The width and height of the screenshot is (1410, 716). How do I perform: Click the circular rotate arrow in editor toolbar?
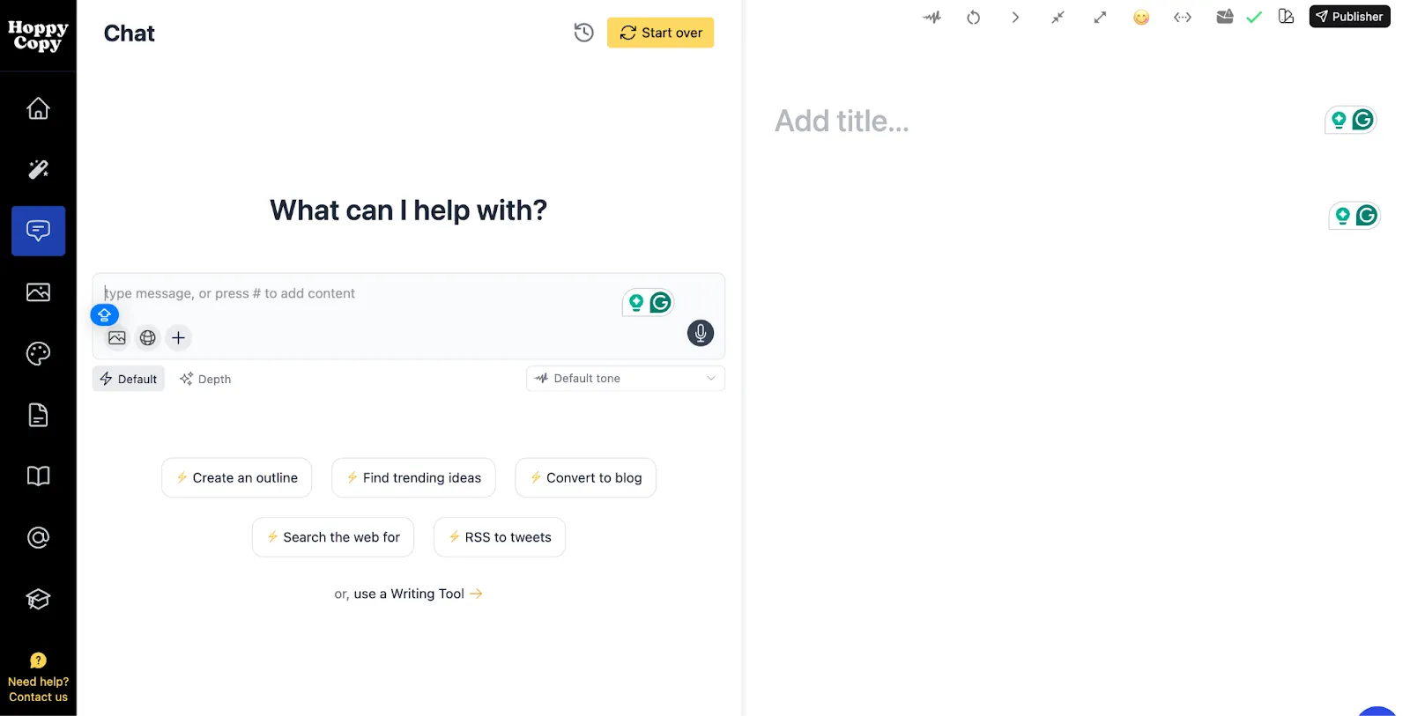[x=974, y=17]
